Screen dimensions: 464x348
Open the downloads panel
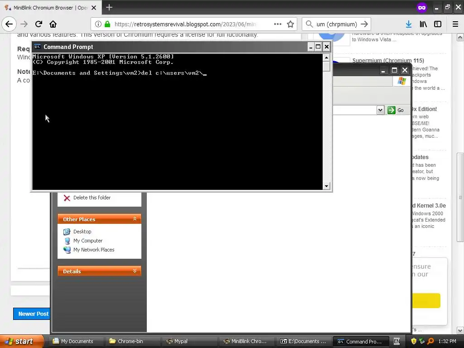(409, 24)
